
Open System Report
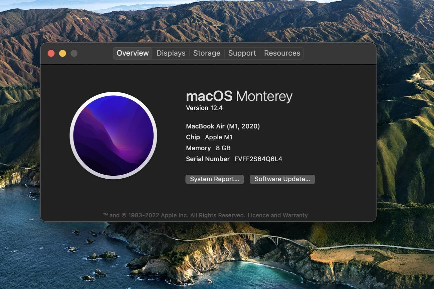click(x=215, y=179)
